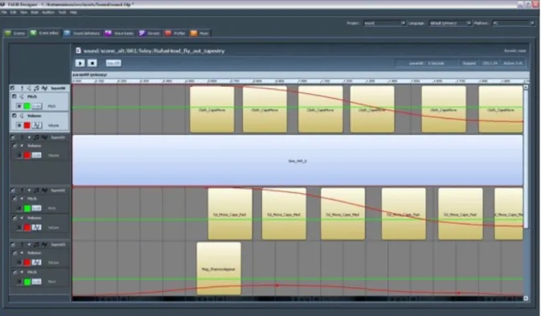Open the Reverb tab
541x316 pixels.
point(150,34)
